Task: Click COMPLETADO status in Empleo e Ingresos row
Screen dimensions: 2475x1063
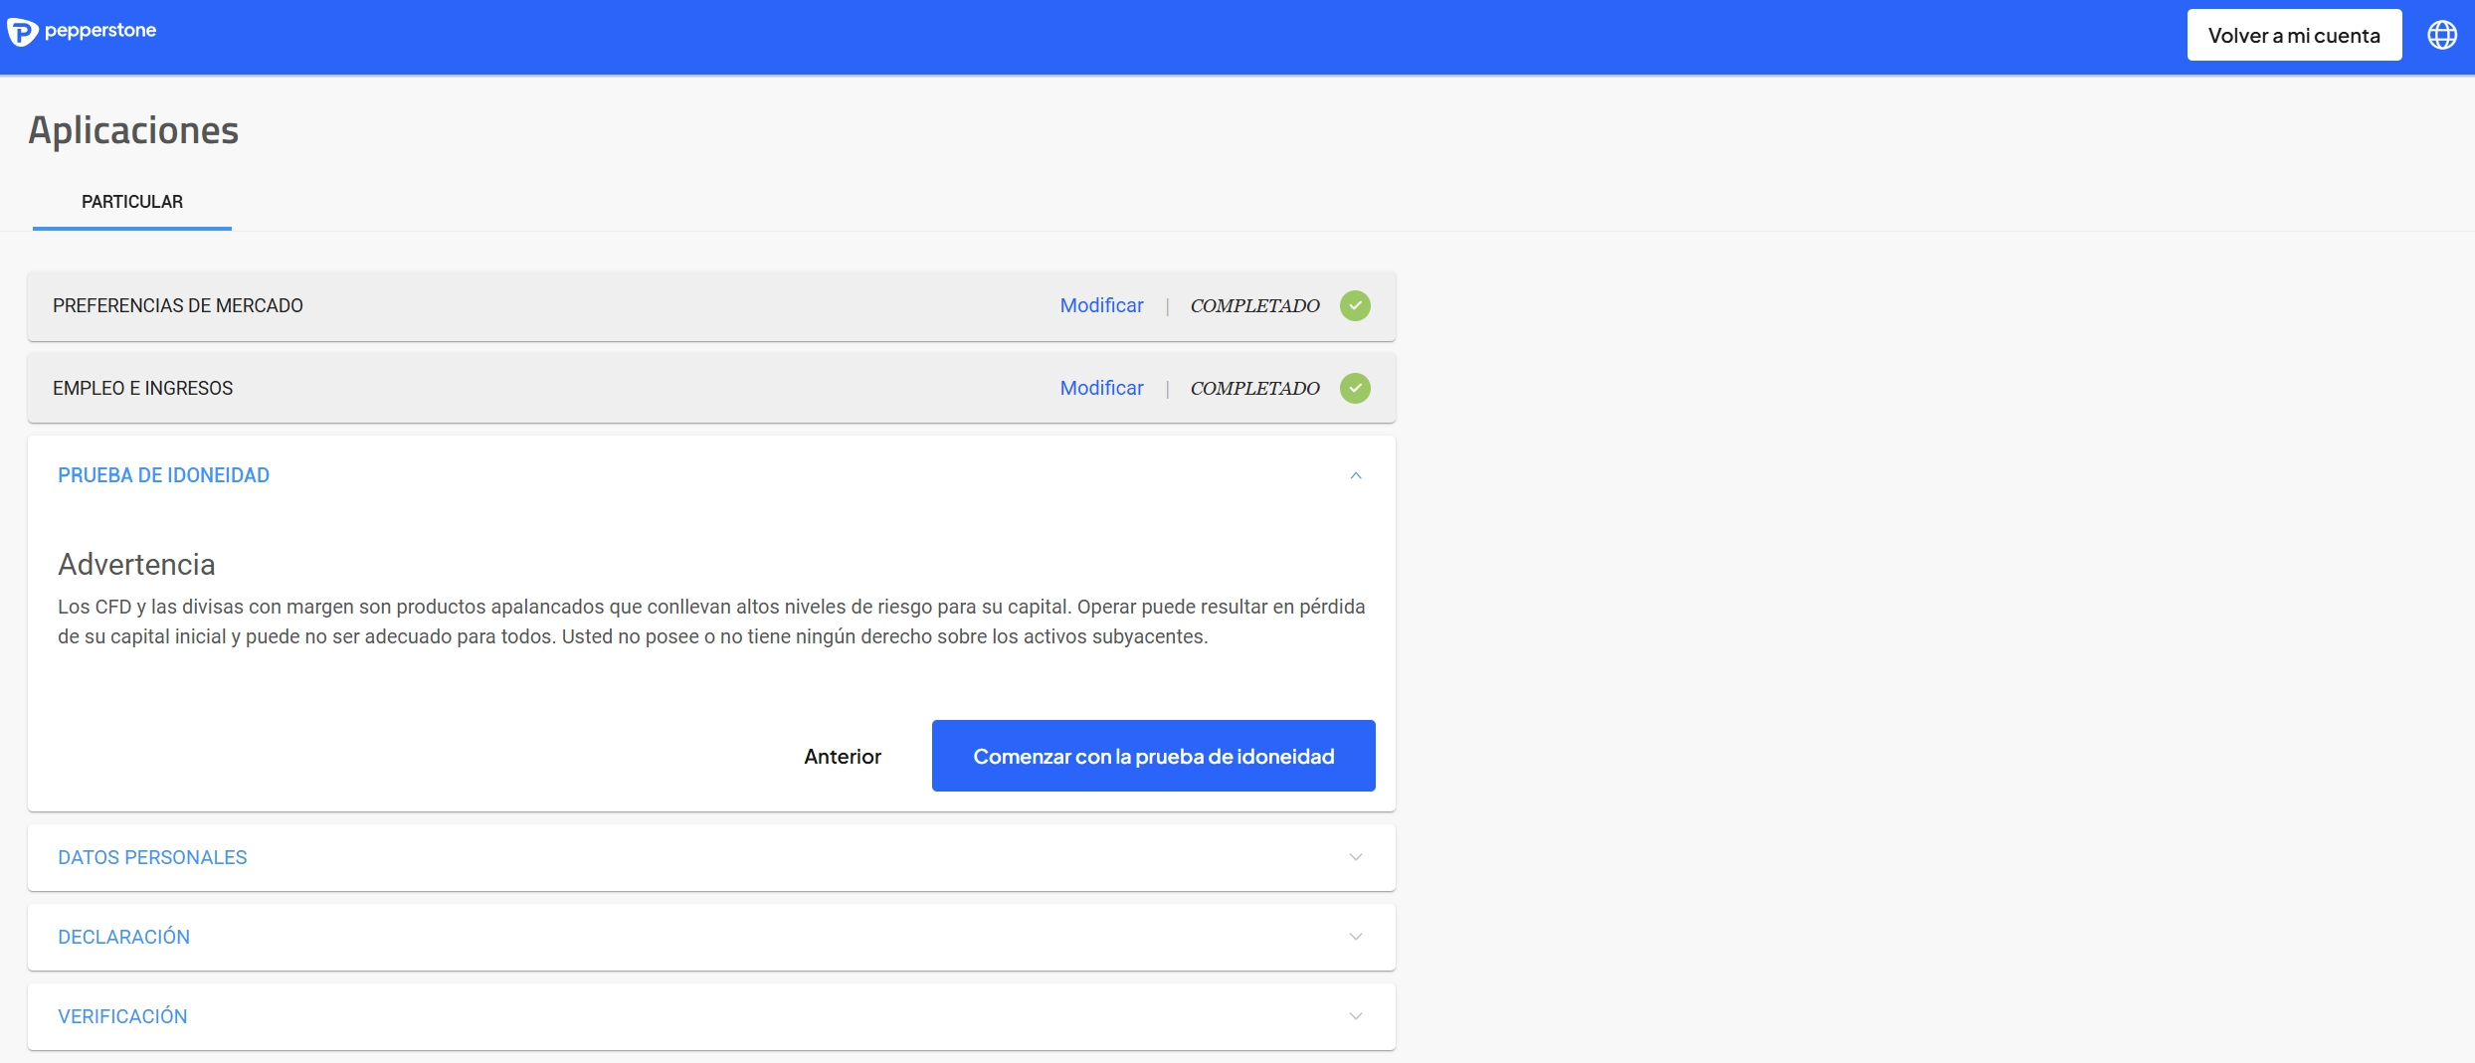Action: coord(1254,388)
